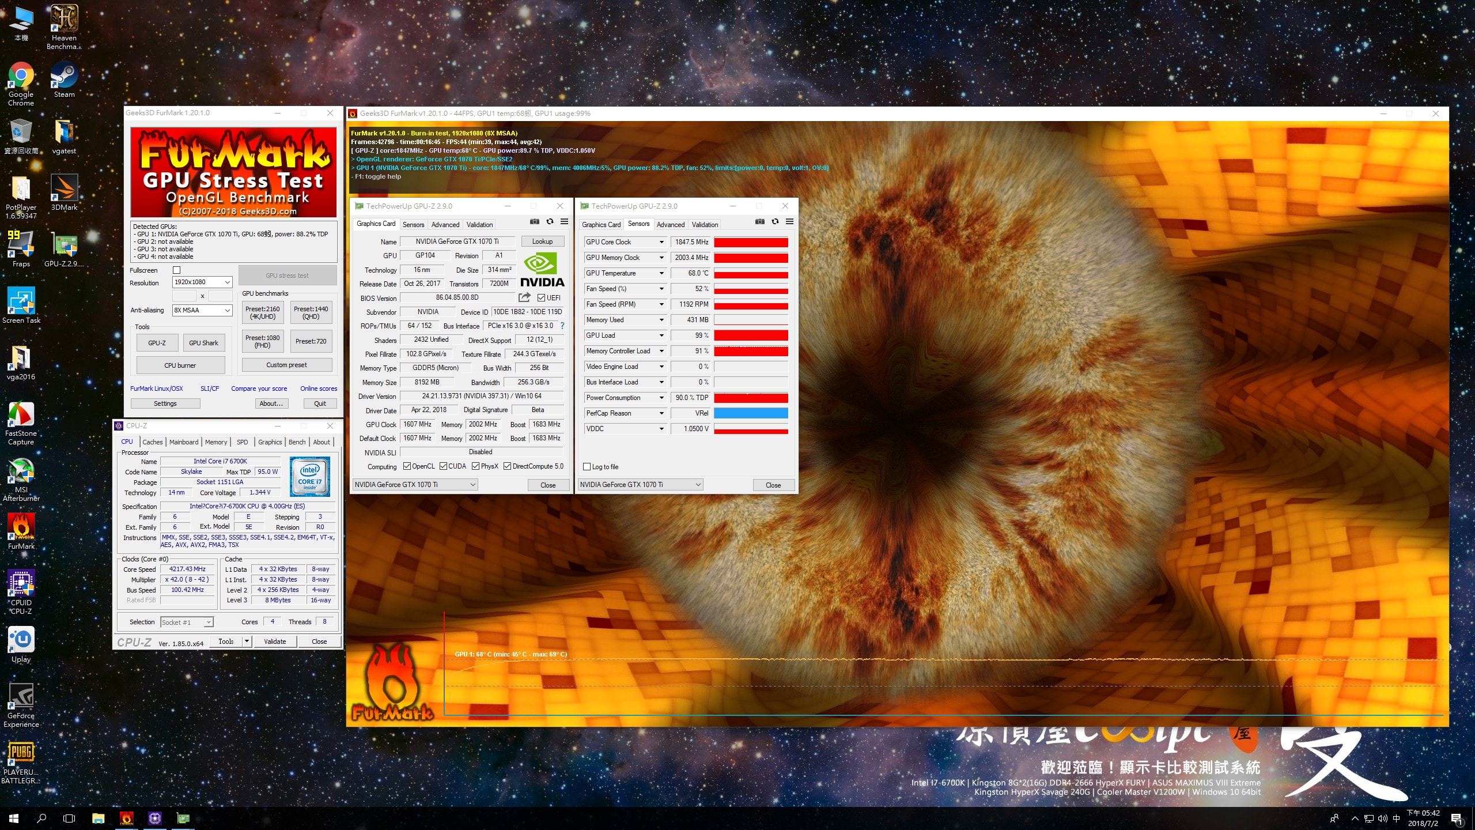The width and height of the screenshot is (1475, 830).
Task: Click the custom resolution width field in FurMark
Action: pos(184,296)
